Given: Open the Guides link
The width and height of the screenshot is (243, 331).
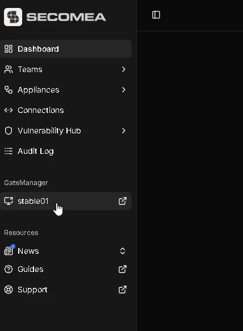Looking at the screenshot, I should tap(66, 269).
